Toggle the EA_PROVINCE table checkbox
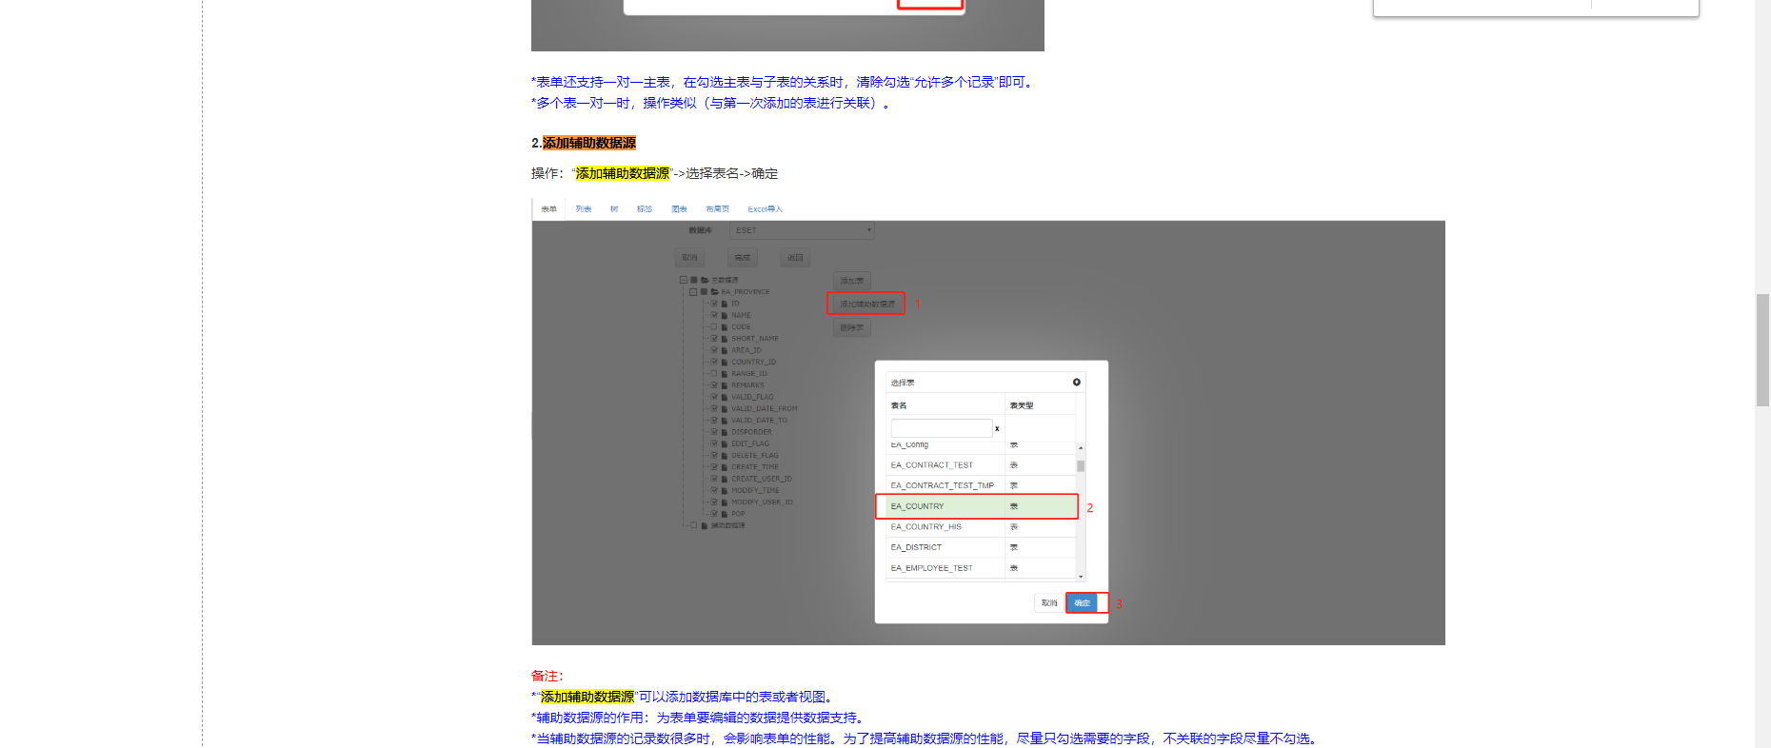The width and height of the screenshot is (1771, 748). coord(704,292)
